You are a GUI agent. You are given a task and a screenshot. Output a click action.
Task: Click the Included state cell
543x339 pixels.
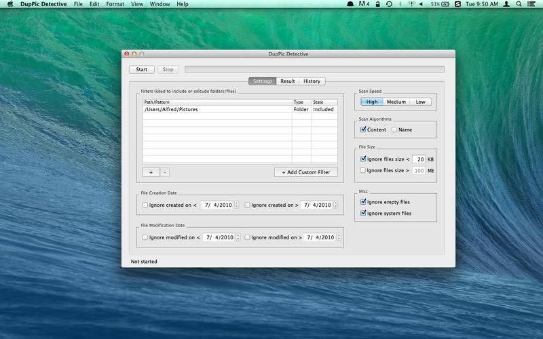tap(324, 109)
